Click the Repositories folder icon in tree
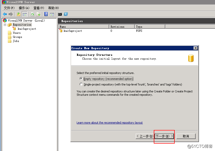Screen dimensions: 215x151 click(x=10, y=25)
